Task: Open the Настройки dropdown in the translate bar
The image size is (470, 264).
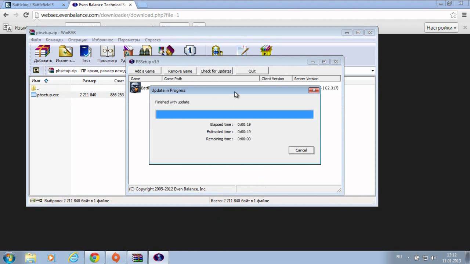Action: tap(441, 28)
